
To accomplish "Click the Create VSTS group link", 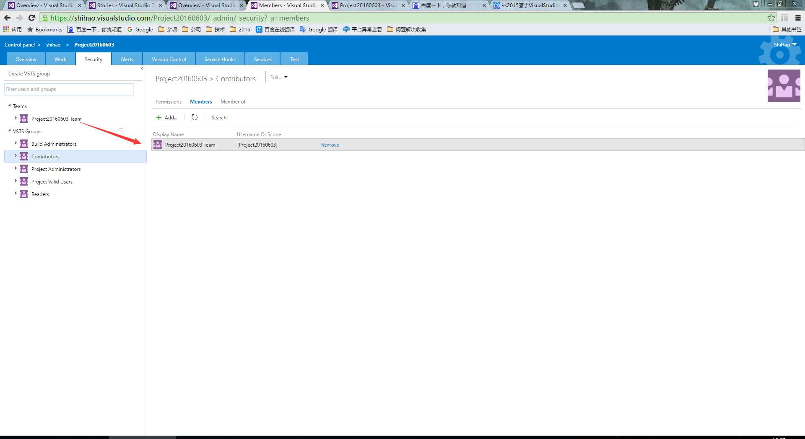I will coord(29,74).
